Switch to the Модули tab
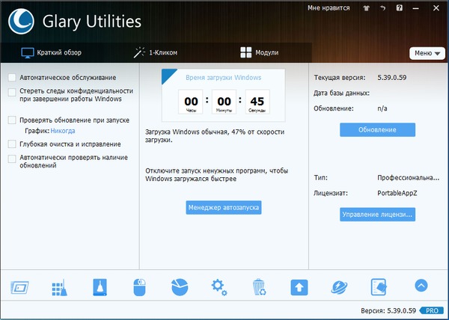This screenshot has height=320, width=449. [x=259, y=53]
